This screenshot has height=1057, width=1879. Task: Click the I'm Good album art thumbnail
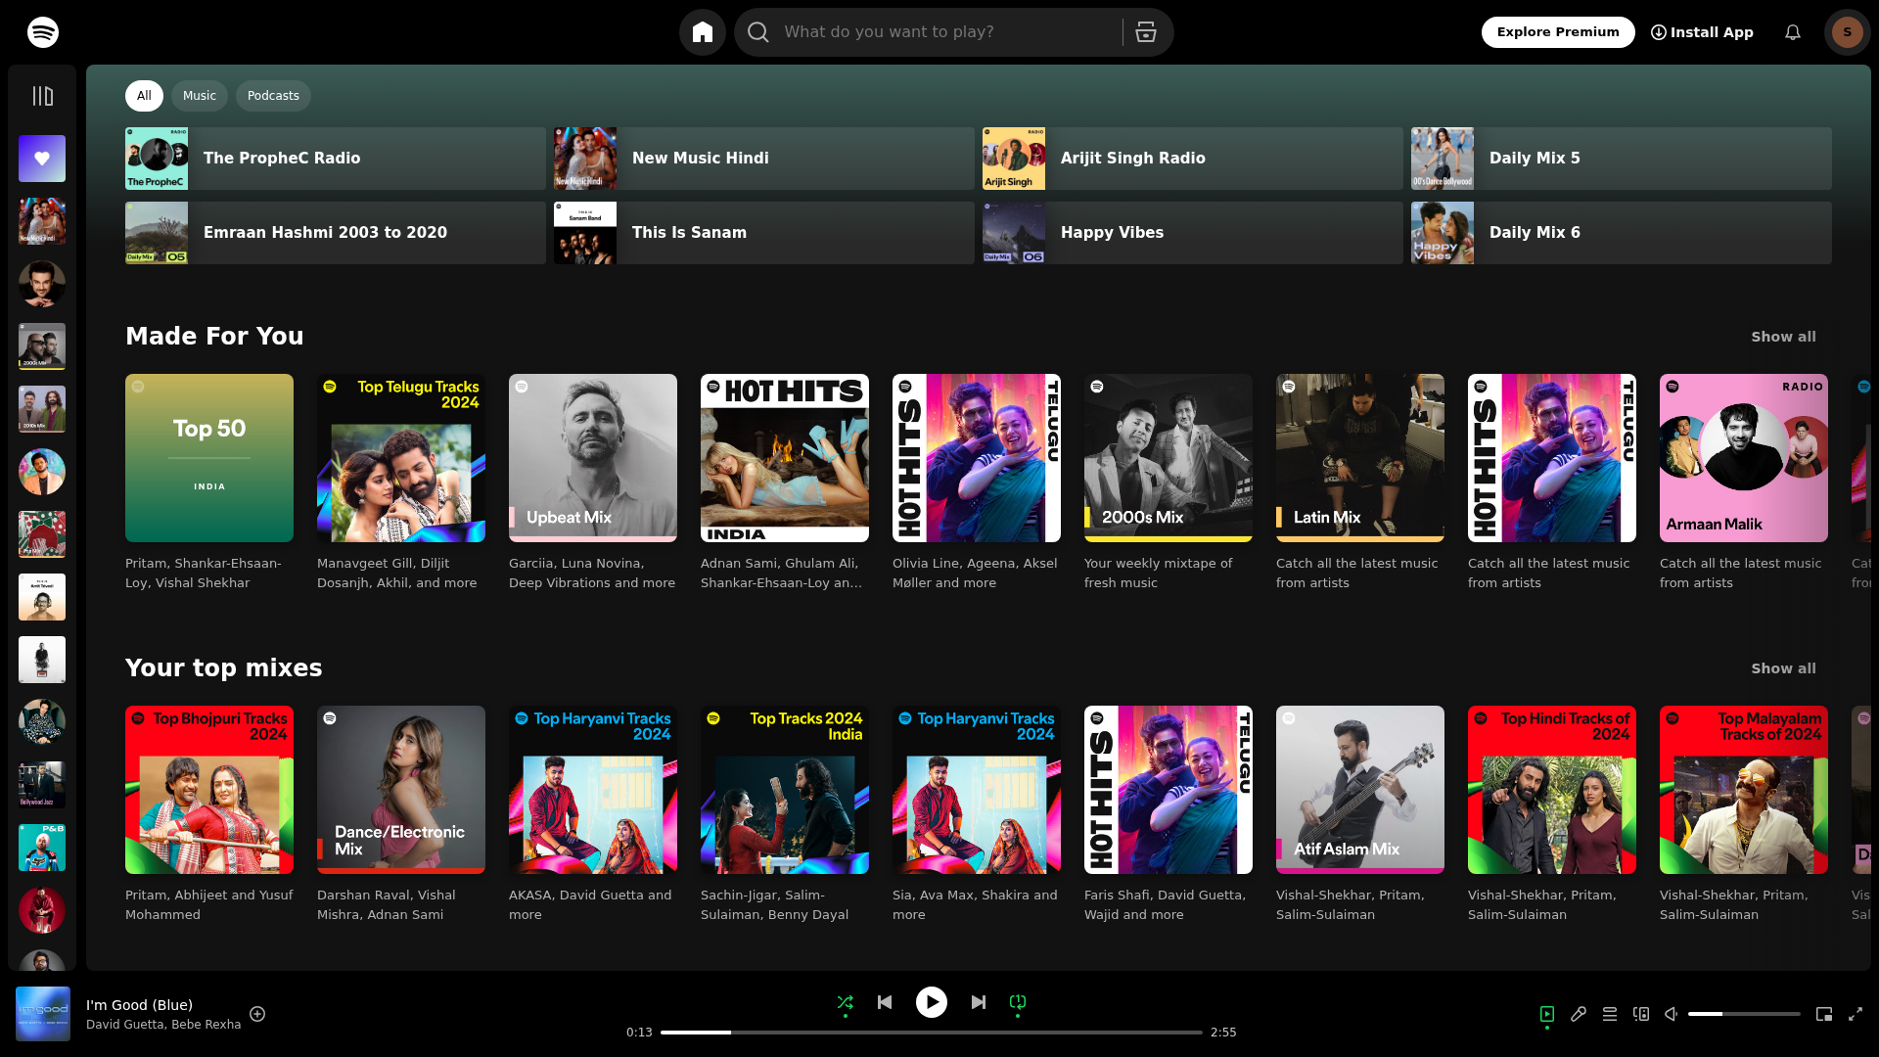click(43, 1014)
